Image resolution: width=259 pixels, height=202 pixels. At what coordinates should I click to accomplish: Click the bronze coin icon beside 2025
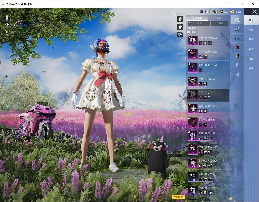[221, 12]
